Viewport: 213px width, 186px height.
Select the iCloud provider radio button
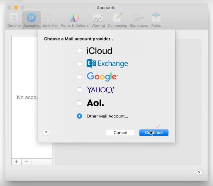(x=80, y=51)
